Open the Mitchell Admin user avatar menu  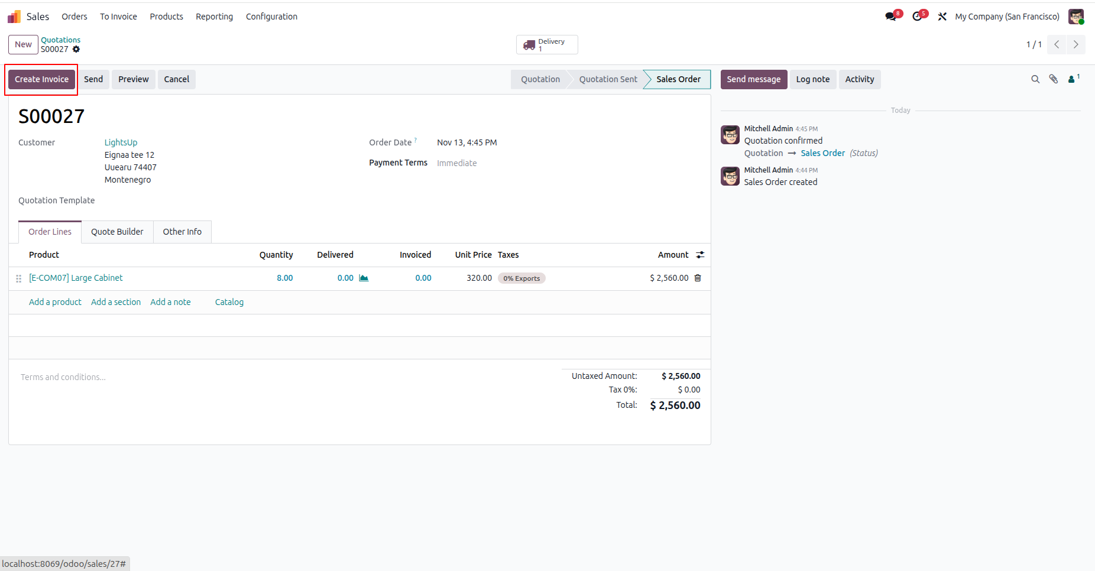pyautogui.click(x=1076, y=17)
